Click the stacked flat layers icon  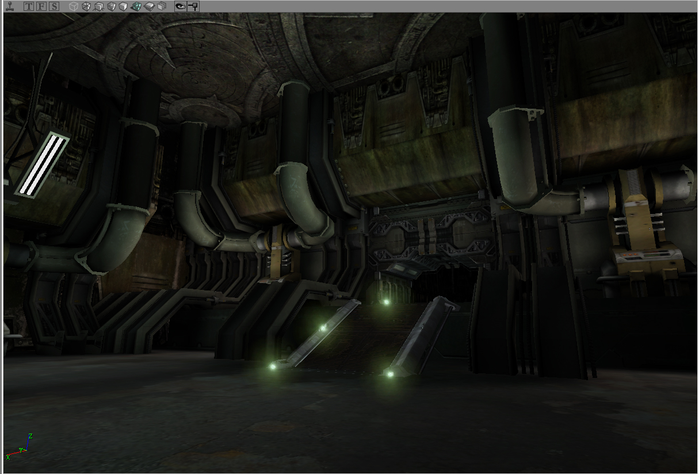pos(150,6)
